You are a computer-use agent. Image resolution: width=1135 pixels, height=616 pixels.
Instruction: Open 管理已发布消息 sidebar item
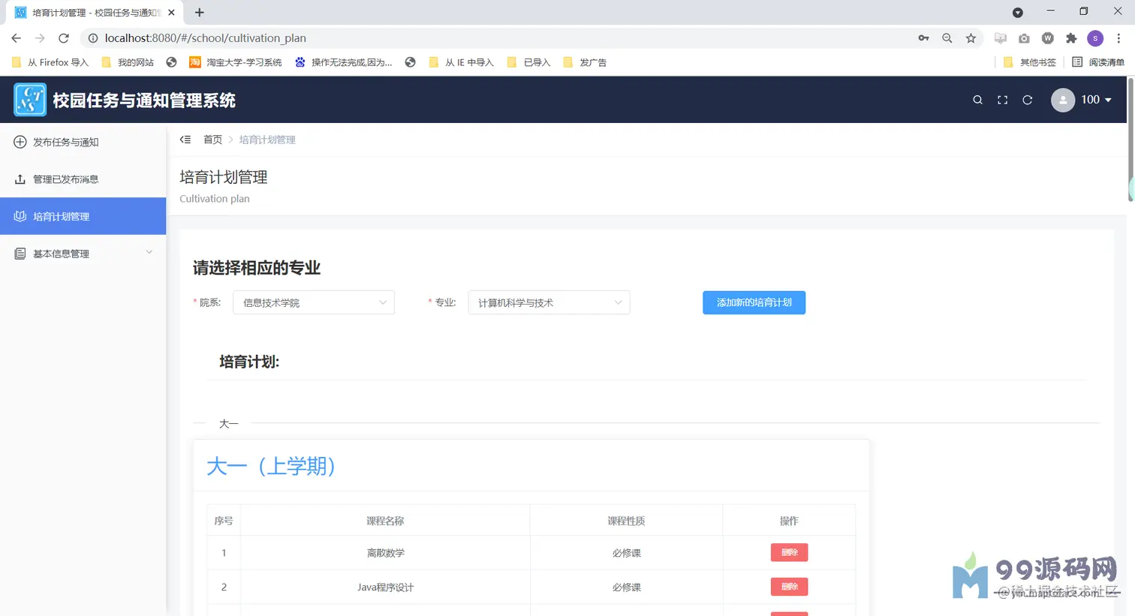click(x=83, y=179)
